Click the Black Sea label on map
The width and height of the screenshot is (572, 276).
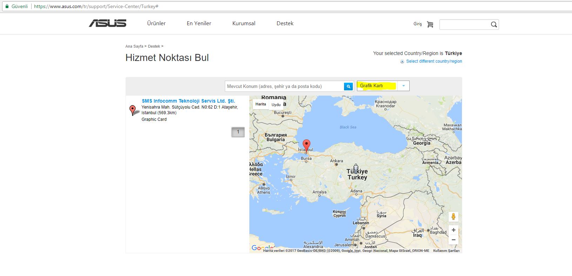[x=348, y=127]
